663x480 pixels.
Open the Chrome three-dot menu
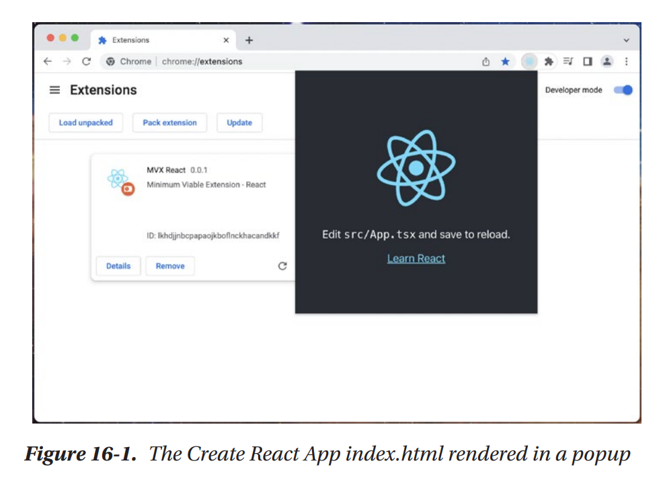(627, 61)
